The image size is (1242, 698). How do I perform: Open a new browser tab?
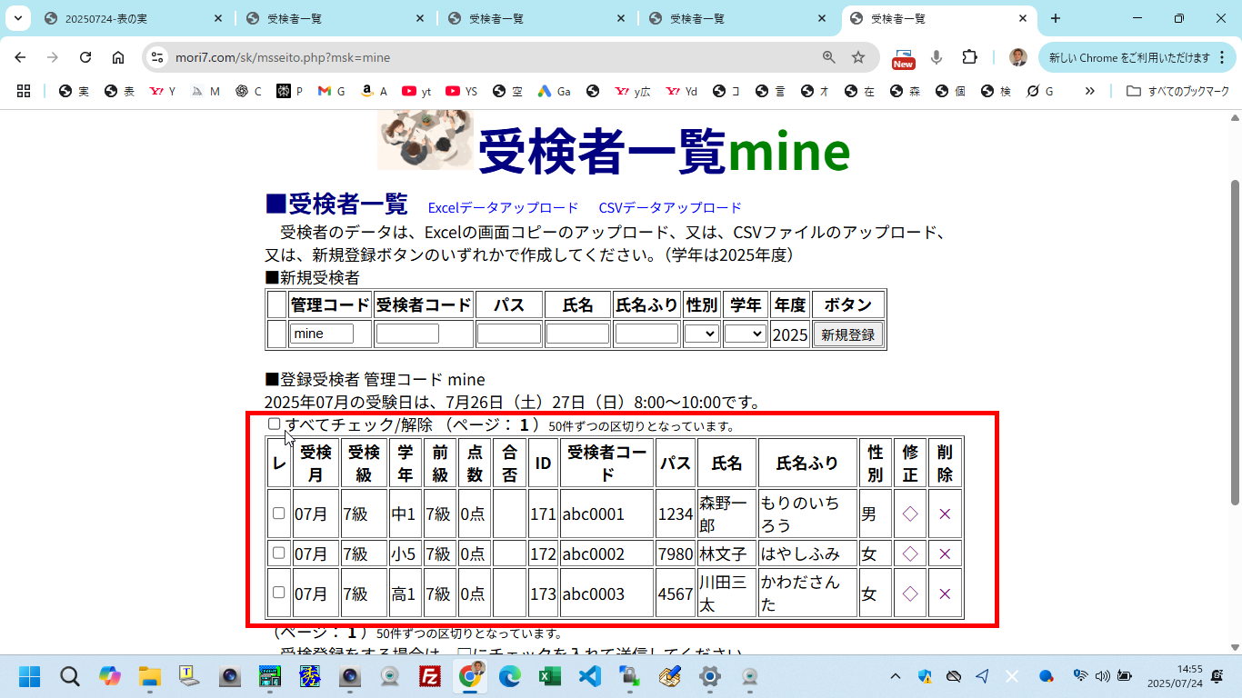(x=1055, y=18)
